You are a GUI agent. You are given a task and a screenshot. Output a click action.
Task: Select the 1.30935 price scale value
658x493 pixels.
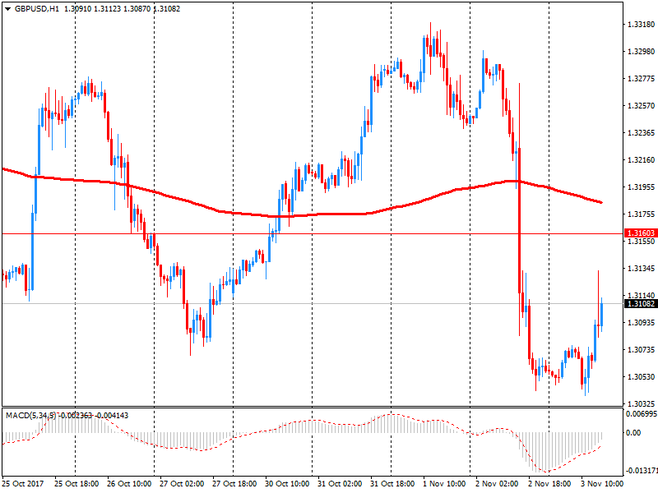tap(641, 322)
